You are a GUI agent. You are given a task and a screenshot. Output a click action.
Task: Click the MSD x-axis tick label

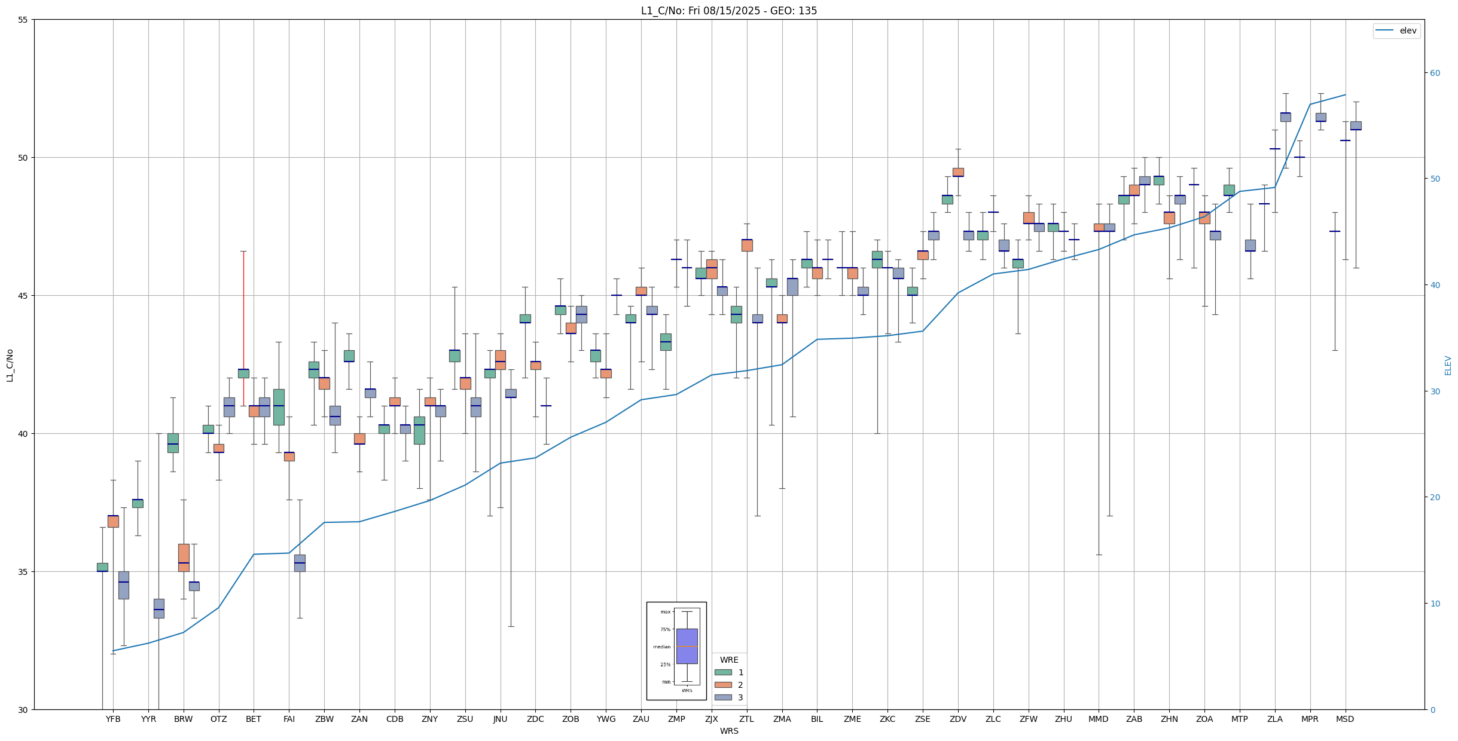1345,719
